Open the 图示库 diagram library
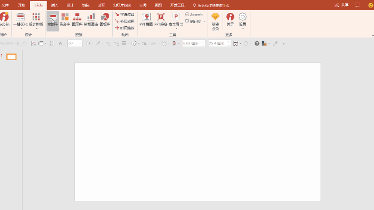 coord(77,20)
